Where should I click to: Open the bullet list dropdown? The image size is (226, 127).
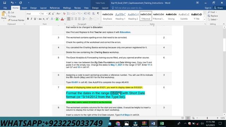(x=71, y=14)
